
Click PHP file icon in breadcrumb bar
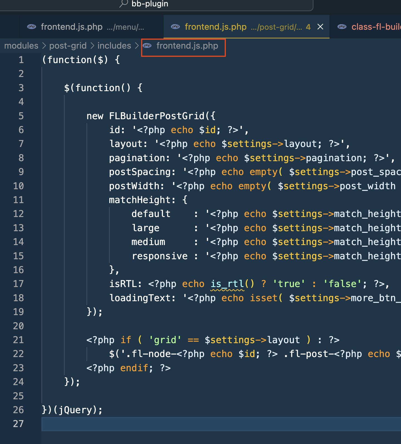(147, 46)
